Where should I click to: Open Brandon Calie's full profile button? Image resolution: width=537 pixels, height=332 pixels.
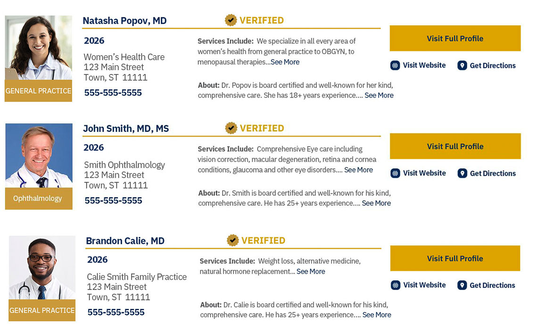pos(455,259)
